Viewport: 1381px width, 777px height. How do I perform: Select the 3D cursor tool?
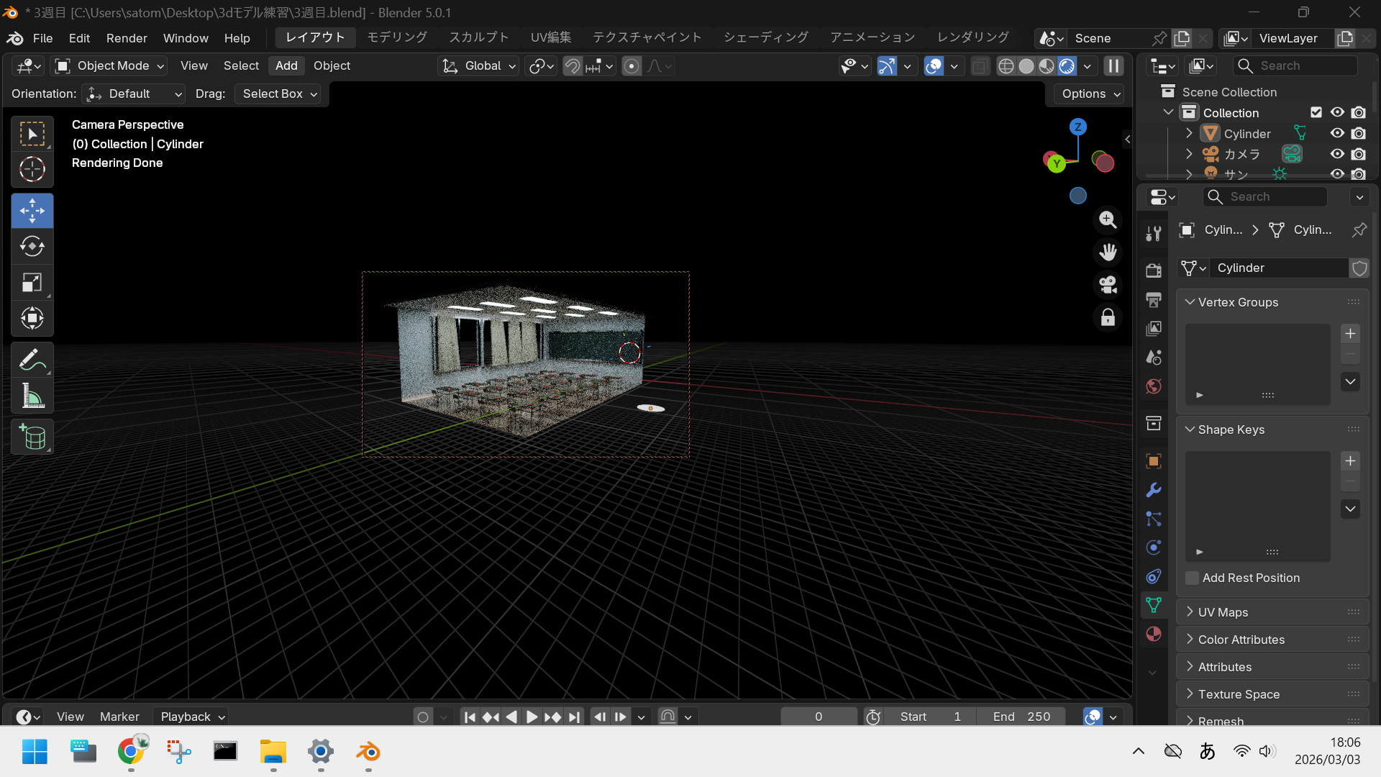pyautogui.click(x=32, y=170)
